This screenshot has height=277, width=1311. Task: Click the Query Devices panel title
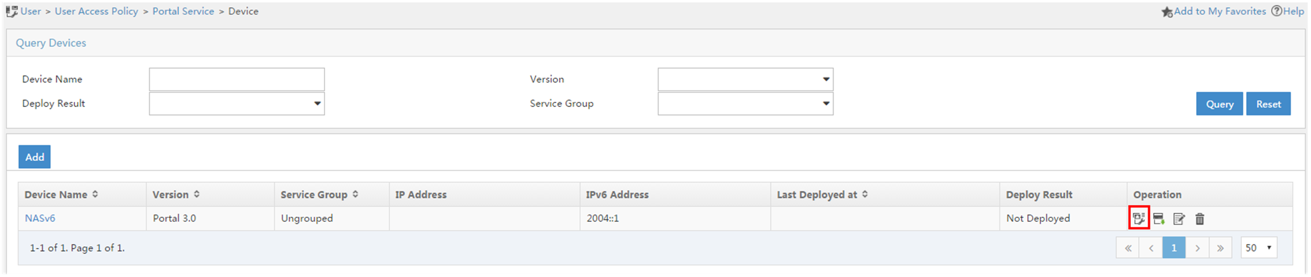click(51, 43)
